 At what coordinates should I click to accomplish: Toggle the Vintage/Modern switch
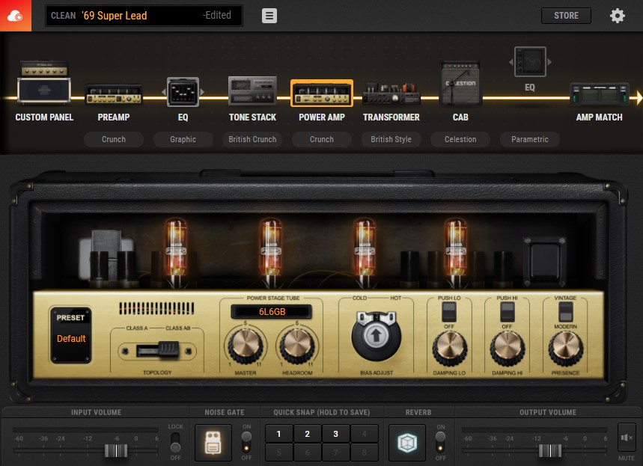(565, 313)
